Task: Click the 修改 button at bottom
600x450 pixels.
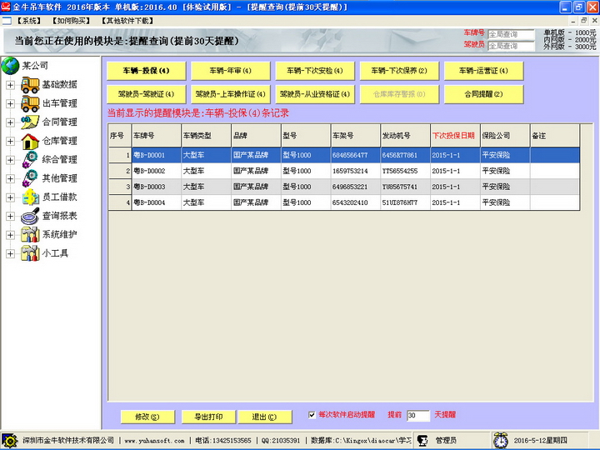Action: click(x=140, y=417)
